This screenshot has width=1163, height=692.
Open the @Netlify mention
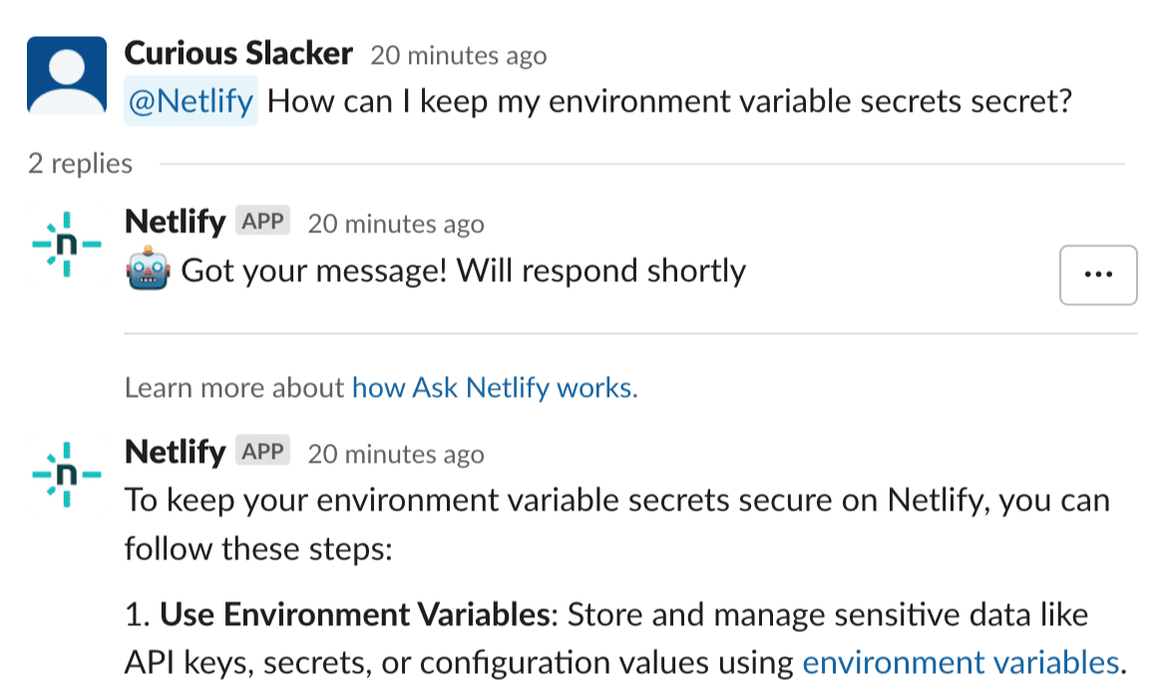191,103
